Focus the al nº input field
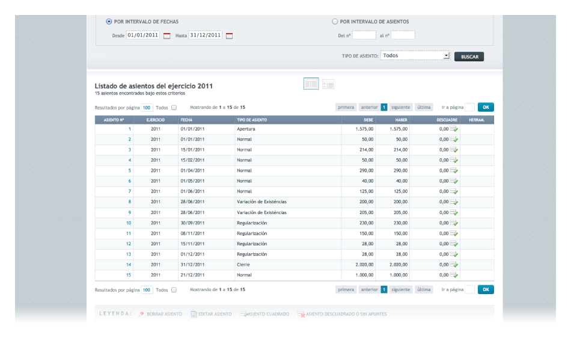 point(403,35)
